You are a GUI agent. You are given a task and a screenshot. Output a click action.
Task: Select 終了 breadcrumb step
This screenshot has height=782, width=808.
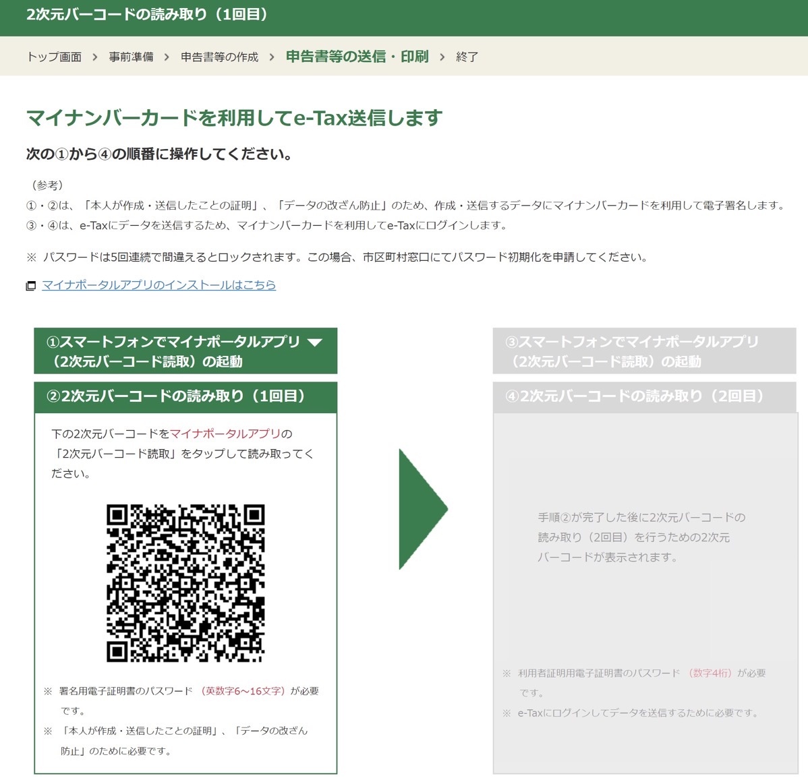467,57
